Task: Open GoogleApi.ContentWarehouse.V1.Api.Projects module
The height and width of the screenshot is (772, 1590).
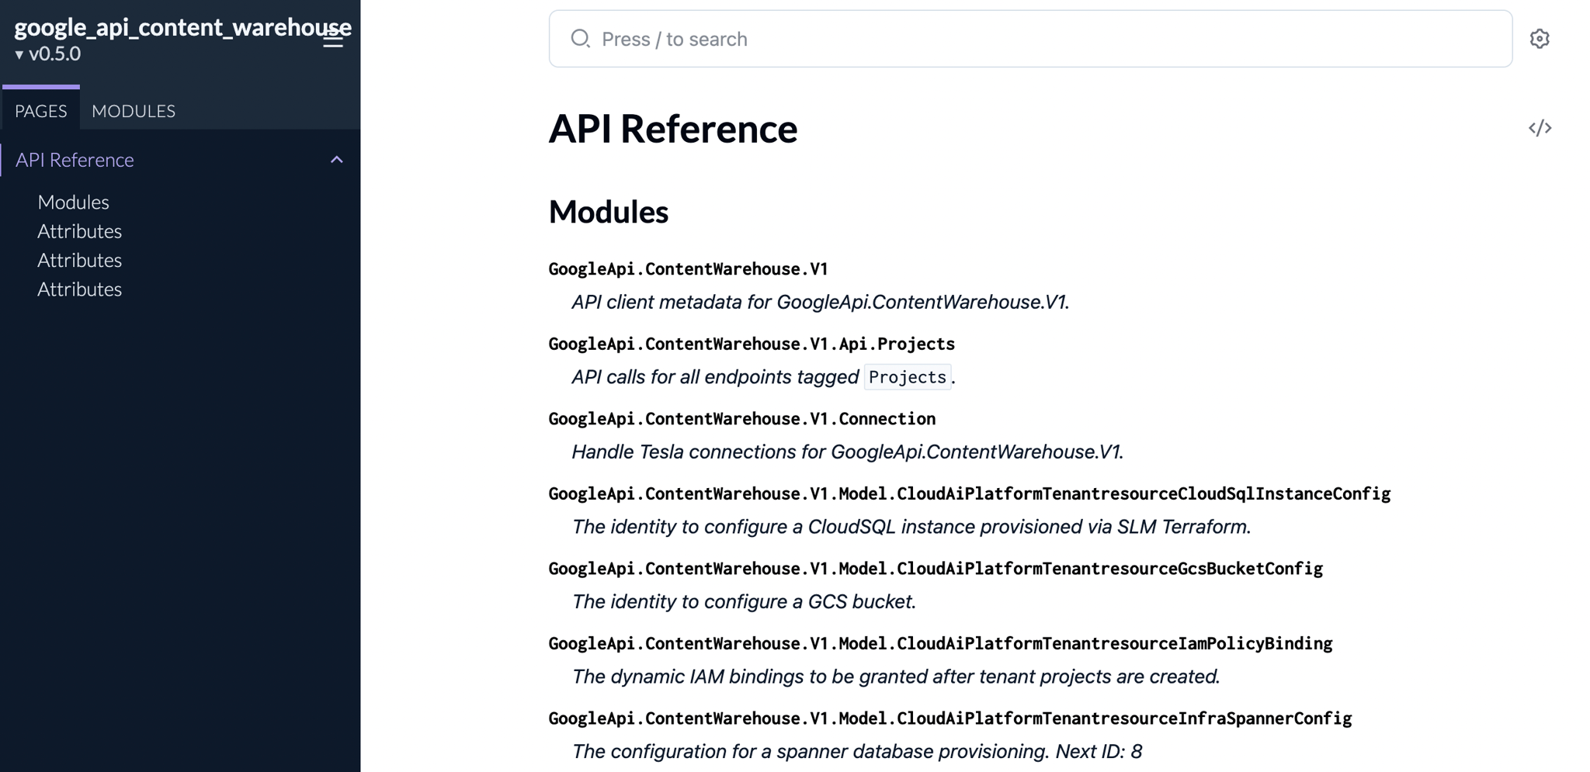Action: [752, 344]
